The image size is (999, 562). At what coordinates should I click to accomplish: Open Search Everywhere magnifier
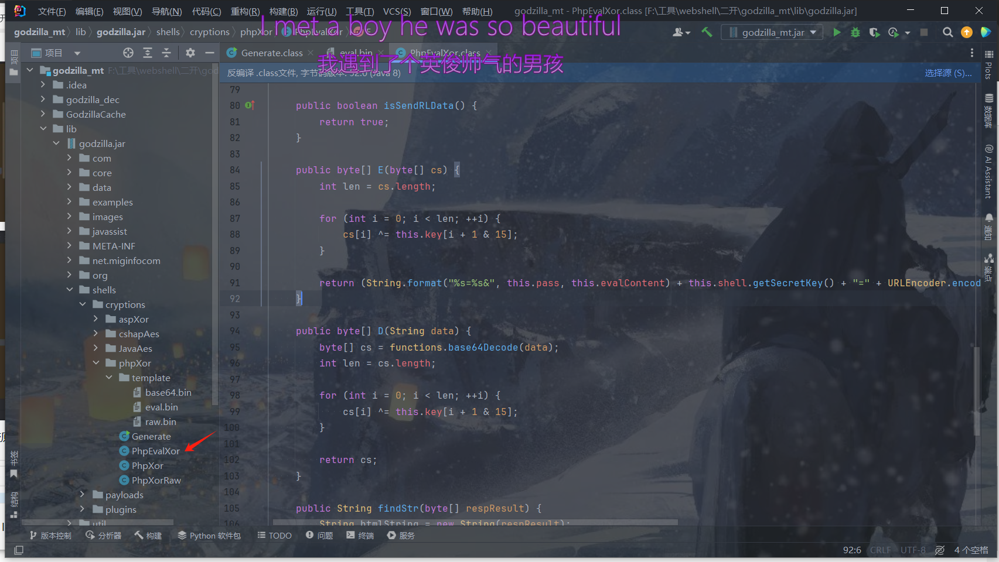tap(947, 32)
